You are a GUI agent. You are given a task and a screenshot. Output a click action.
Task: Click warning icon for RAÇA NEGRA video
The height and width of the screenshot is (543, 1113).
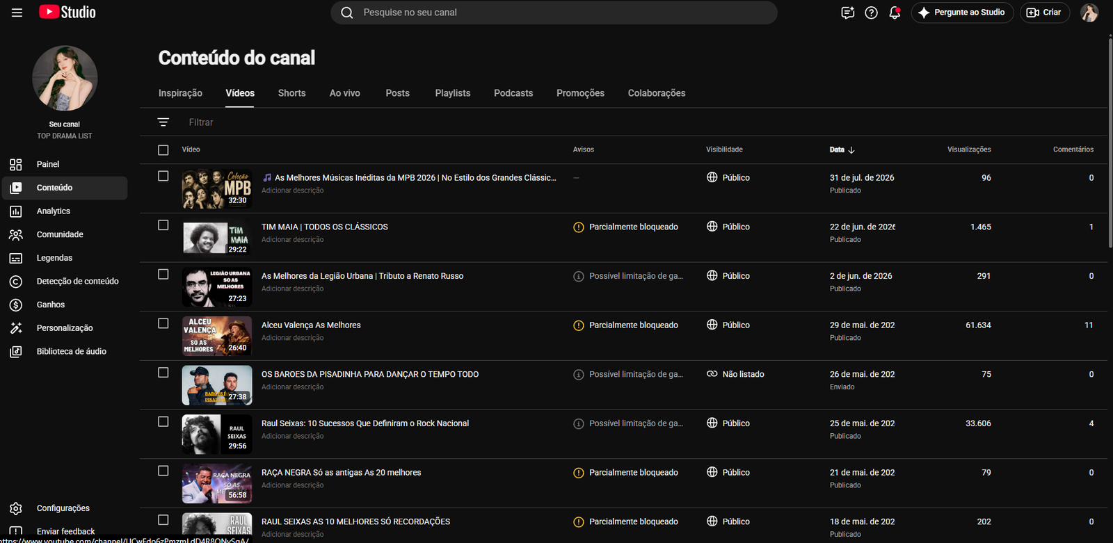point(579,473)
